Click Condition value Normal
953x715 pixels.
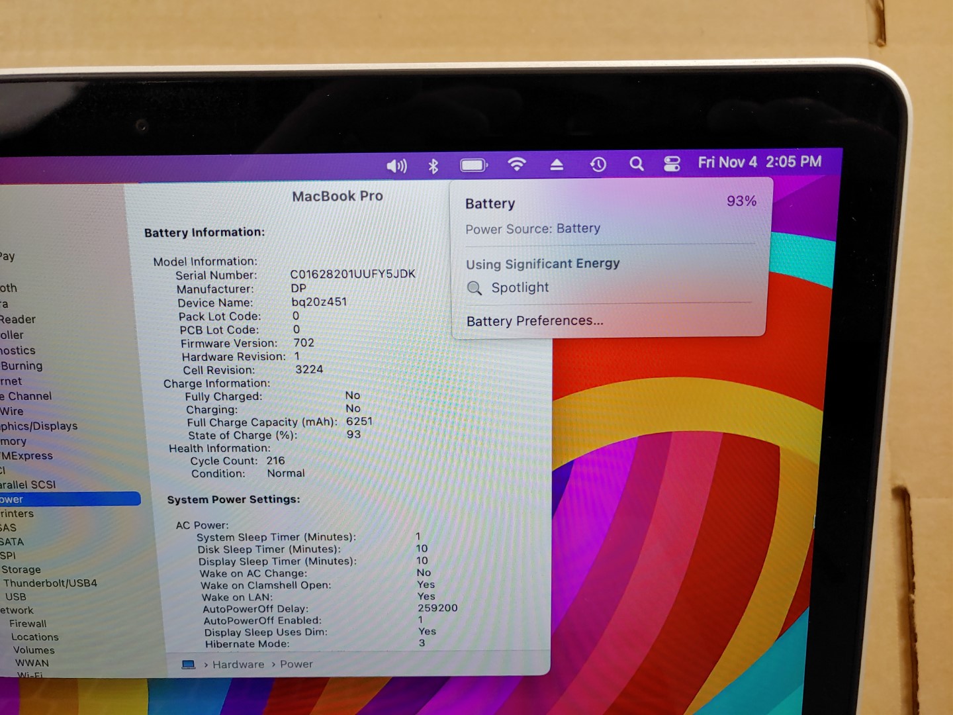click(286, 473)
